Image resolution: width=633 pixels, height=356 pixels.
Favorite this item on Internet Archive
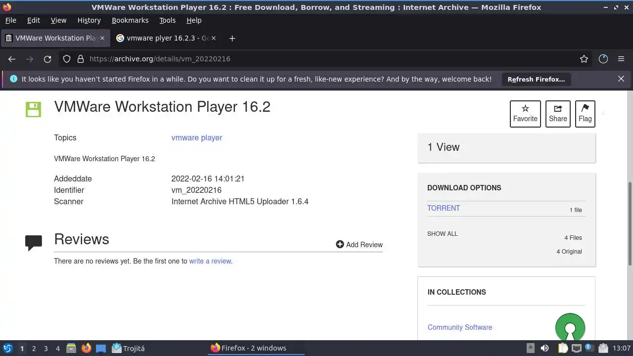[525, 114]
